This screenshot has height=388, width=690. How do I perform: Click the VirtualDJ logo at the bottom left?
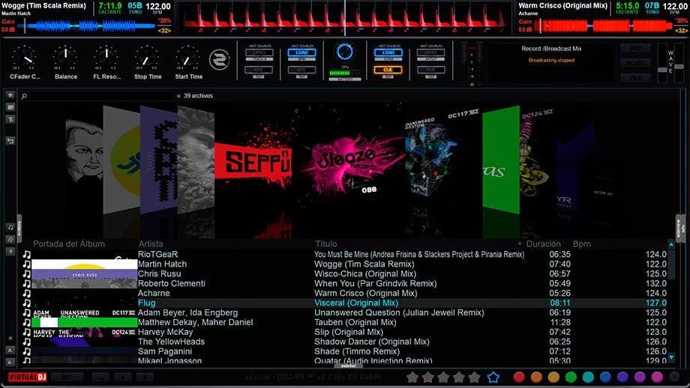(27, 378)
